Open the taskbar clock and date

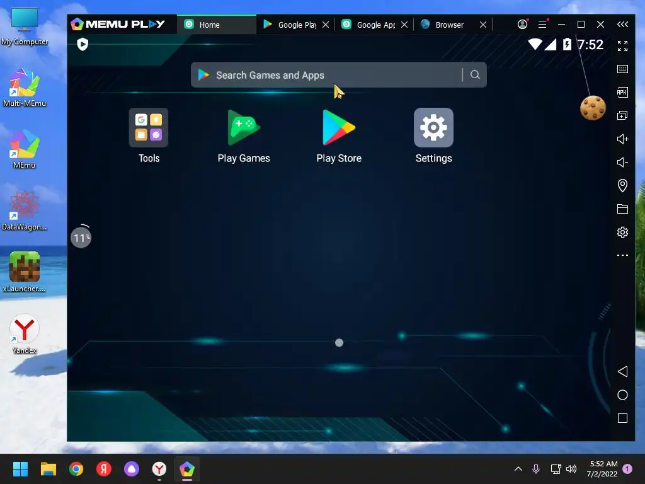(x=603, y=469)
